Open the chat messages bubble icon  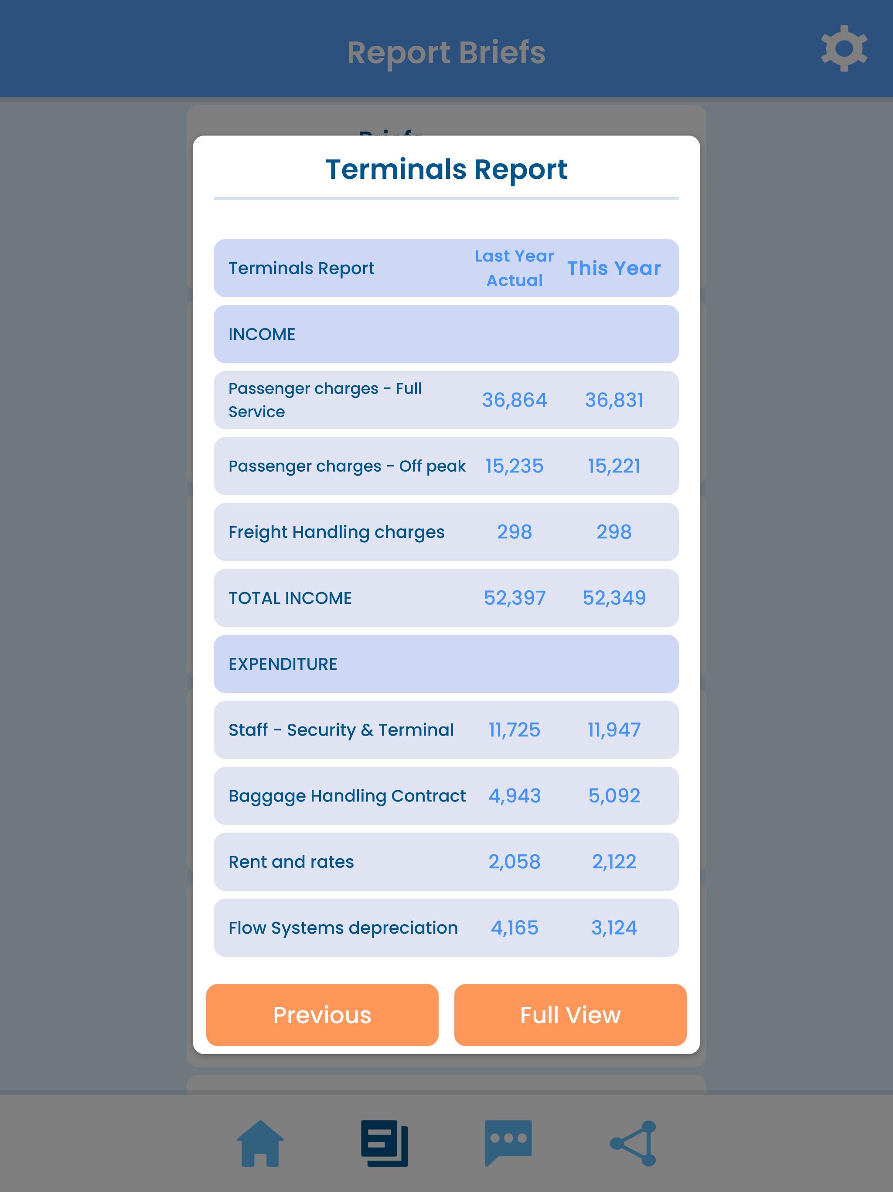coord(508,1142)
